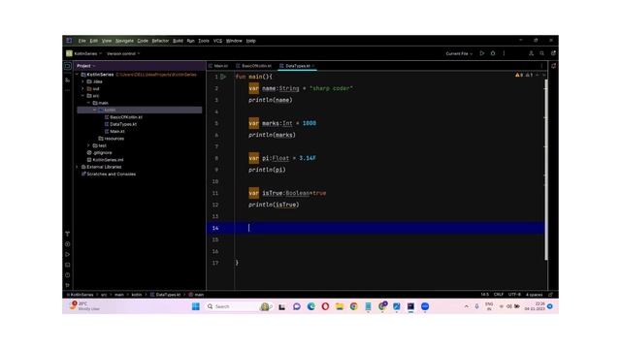Open More tool windows ellipsis
Screen dimensions: 621x349
[68, 90]
